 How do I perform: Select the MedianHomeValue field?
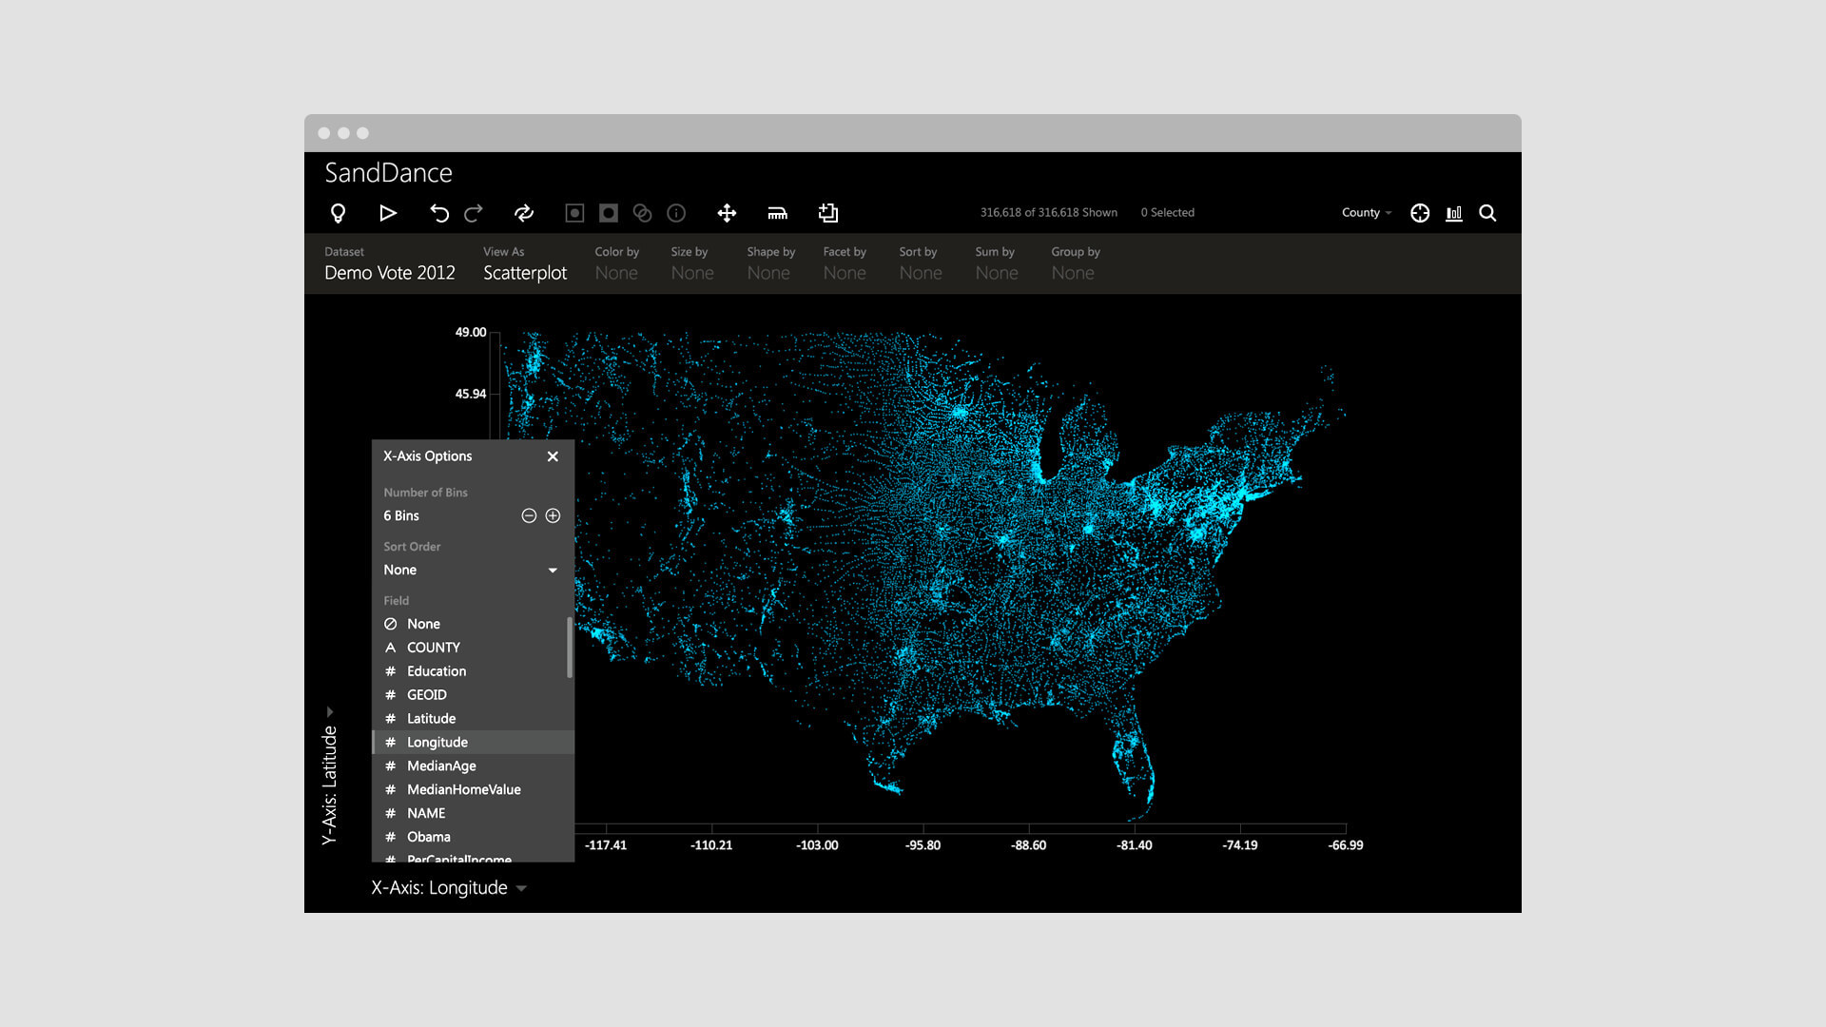click(x=472, y=790)
